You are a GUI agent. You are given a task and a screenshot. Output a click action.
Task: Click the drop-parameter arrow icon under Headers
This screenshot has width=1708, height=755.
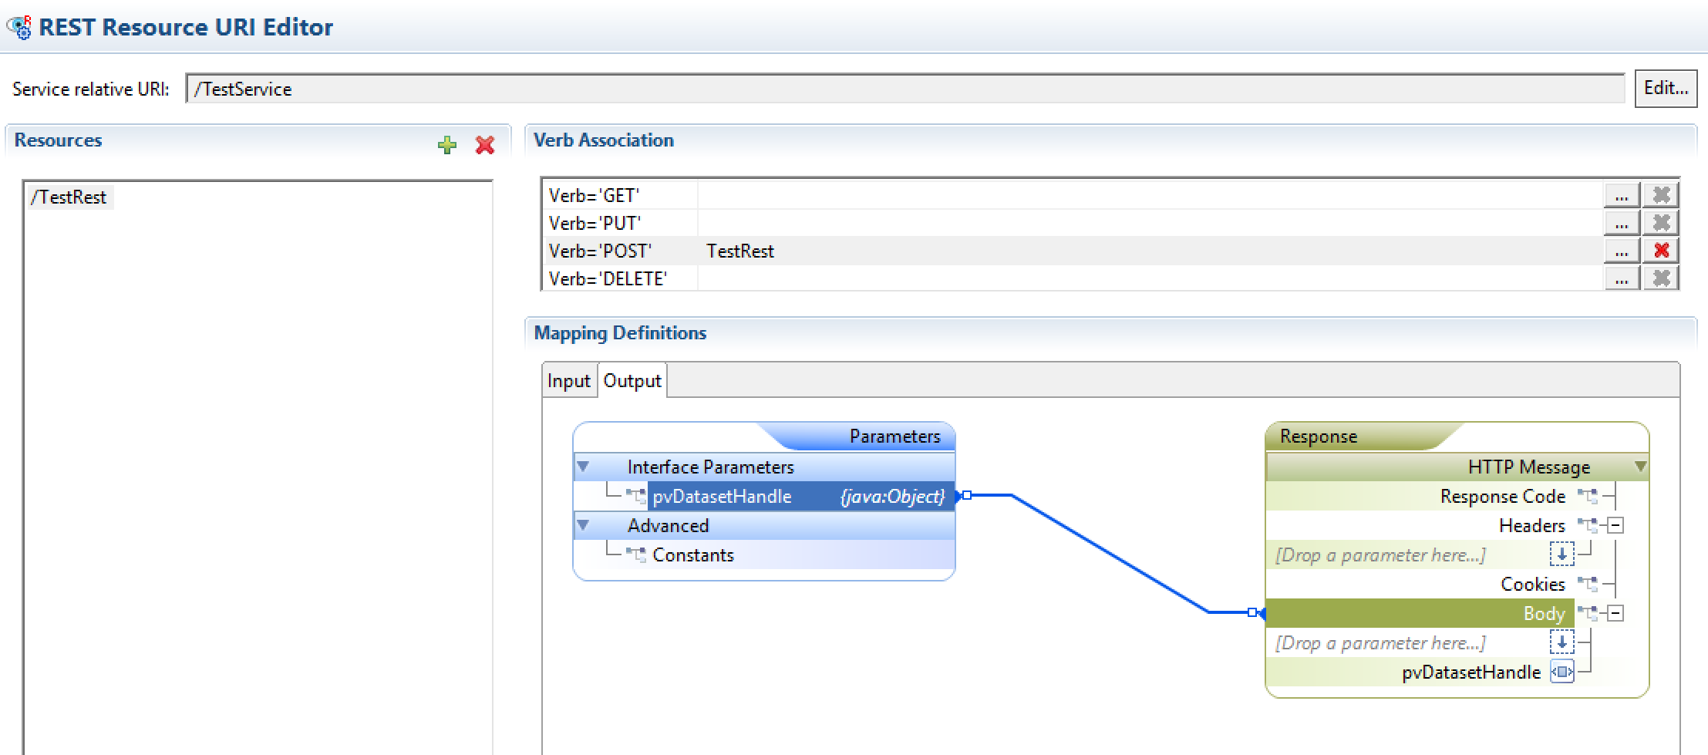1563,554
